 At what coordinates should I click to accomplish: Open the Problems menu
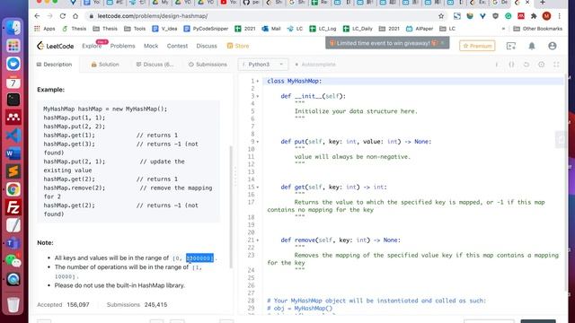pos(122,46)
